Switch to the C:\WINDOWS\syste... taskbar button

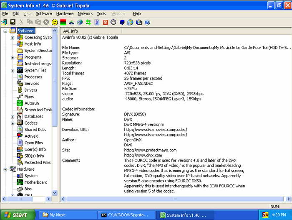tap(127, 215)
